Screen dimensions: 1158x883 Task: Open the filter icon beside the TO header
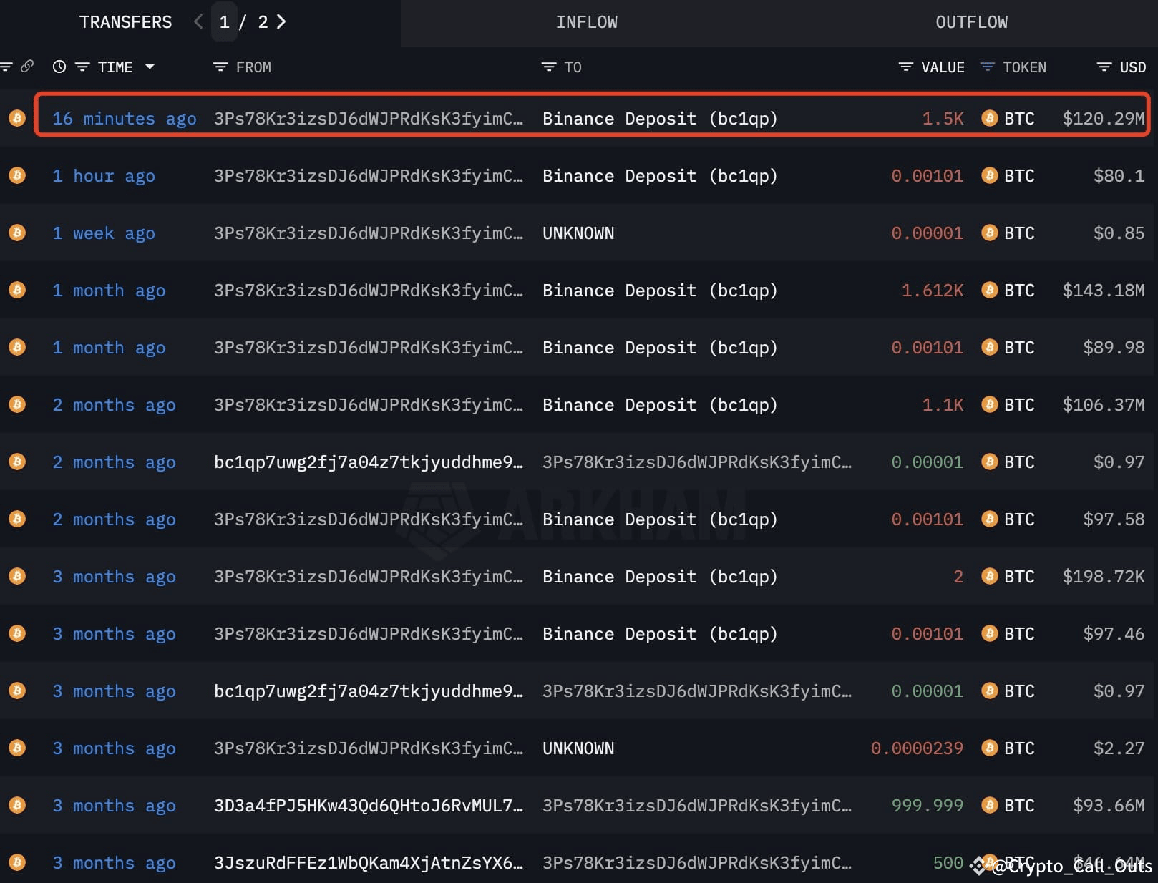[x=549, y=67]
